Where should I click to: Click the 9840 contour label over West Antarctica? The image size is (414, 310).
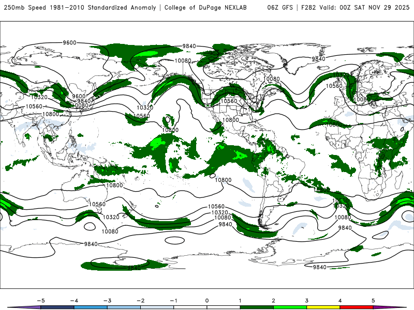[134, 268]
